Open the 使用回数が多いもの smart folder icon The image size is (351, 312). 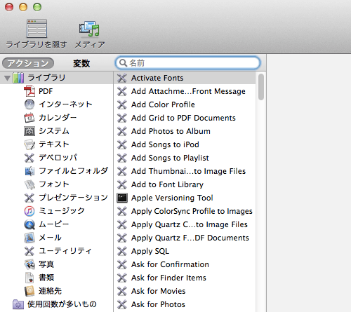tap(18, 304)
